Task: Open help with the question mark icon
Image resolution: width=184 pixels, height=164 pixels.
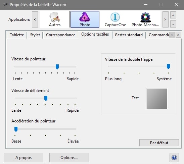Action: [x=174, y=158]
